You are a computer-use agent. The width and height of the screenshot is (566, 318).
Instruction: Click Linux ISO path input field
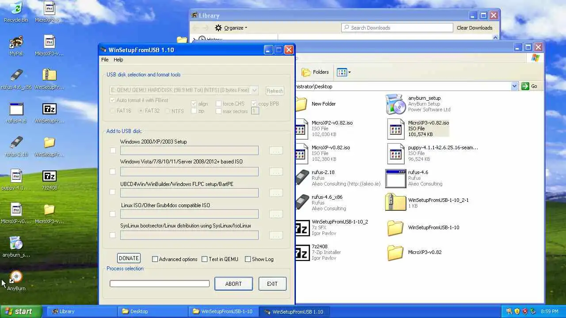click(x=189, y=214)
